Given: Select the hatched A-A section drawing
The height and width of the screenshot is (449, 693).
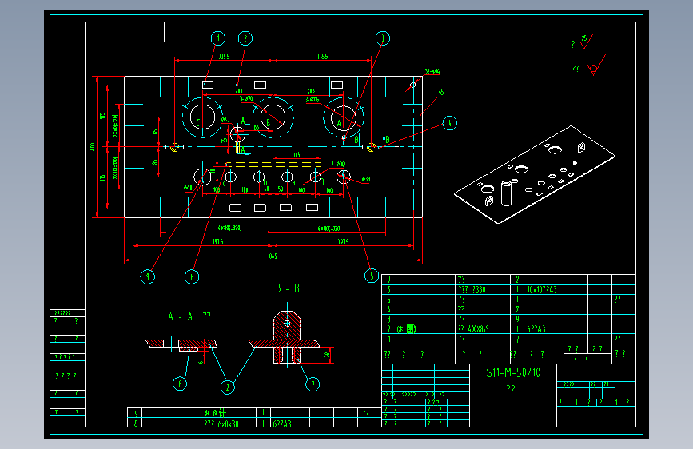Looking at the screenshot, I should coord(181,345).
